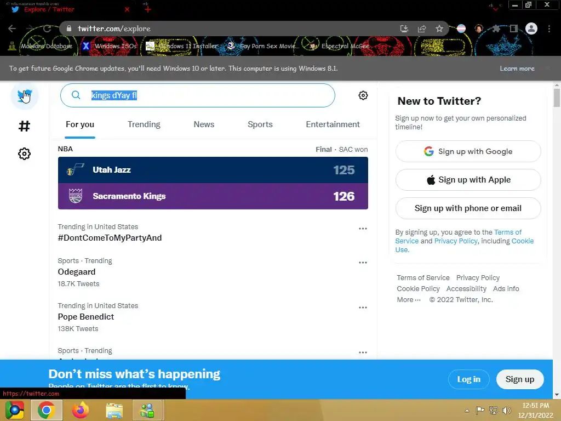Image resolution: width=561 pixels, height=421 pixels.
Task: Click the Chrome taskbar icon
Action: pos(47,410)
